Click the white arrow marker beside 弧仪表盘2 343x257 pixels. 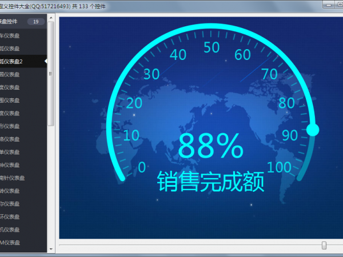(45, 61)
